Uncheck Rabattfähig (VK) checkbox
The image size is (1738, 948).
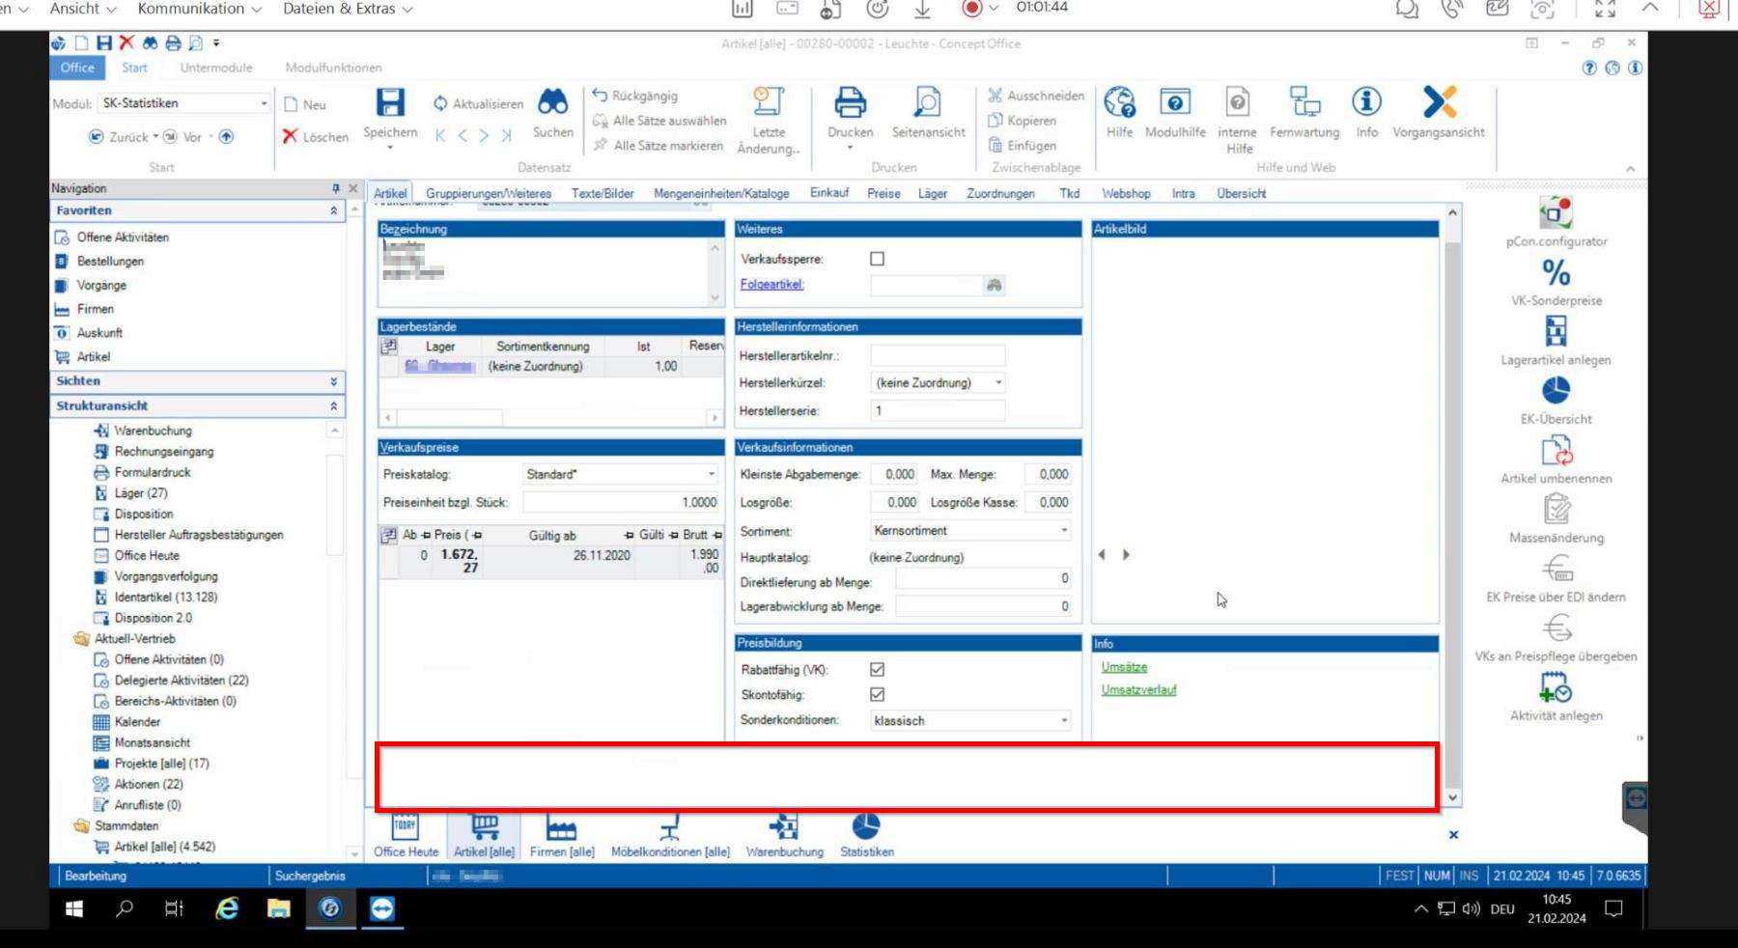(877, 669)
